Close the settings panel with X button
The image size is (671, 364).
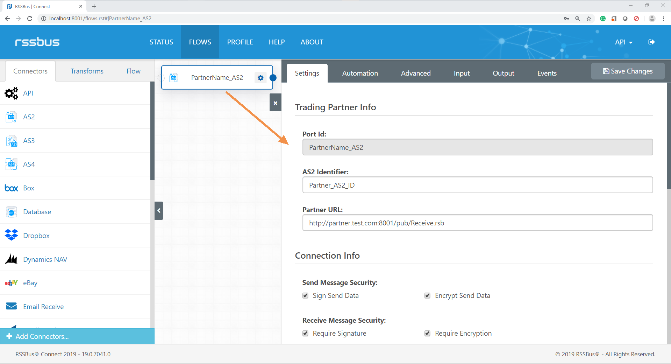pos(275,103)
